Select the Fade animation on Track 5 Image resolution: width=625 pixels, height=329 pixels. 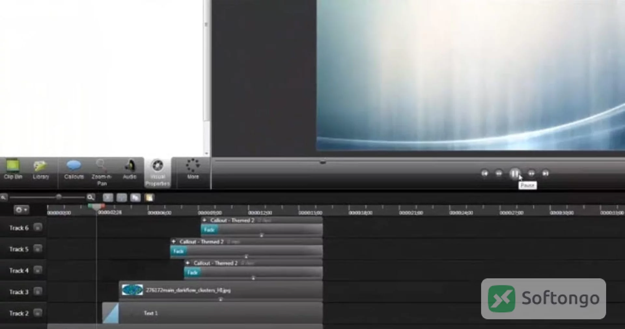pos(179,251)
